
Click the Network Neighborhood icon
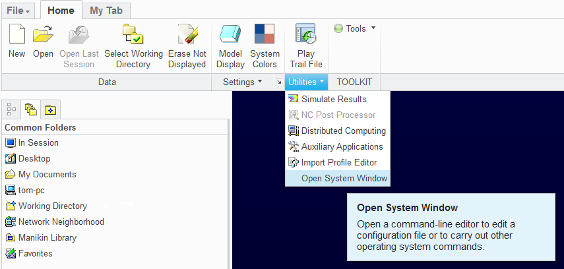click(x=11, y=222)
